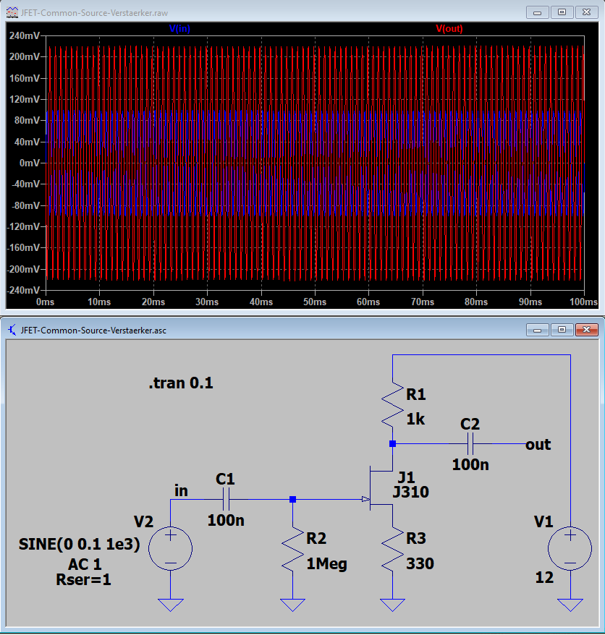
Task: Minimize the schematic .asc window
Action: [x=537, y=330]
